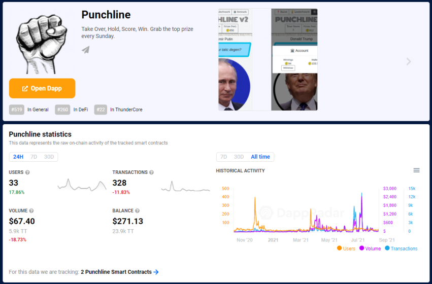Click the Telegram paper plane icon
The width and height of the screenshot is (432, 284).
click(x=86, y=50)
